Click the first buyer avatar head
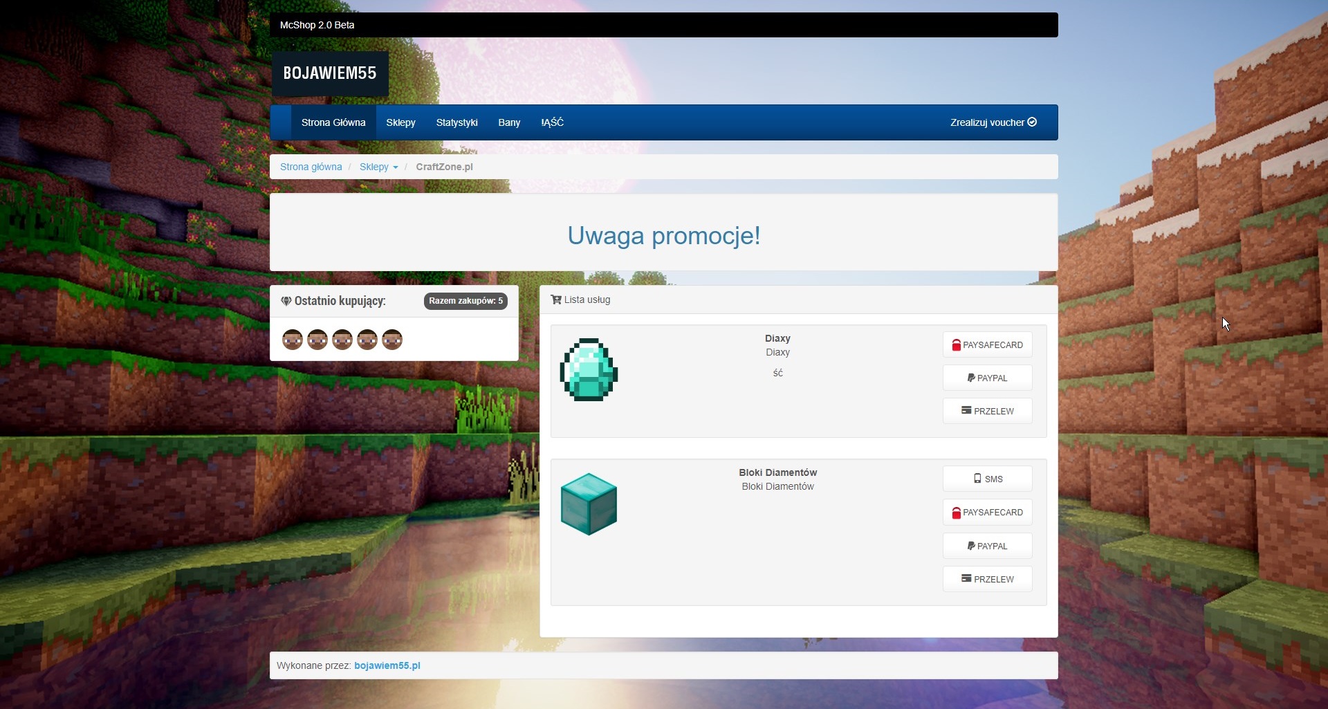 [293, 340]
